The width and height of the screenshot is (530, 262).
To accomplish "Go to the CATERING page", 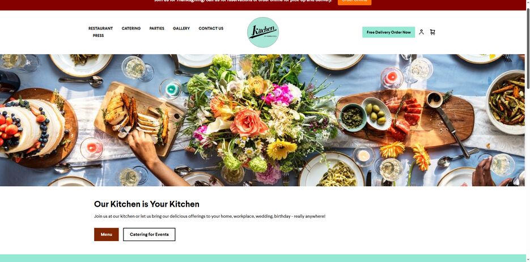I will click(x=131, y=28).
